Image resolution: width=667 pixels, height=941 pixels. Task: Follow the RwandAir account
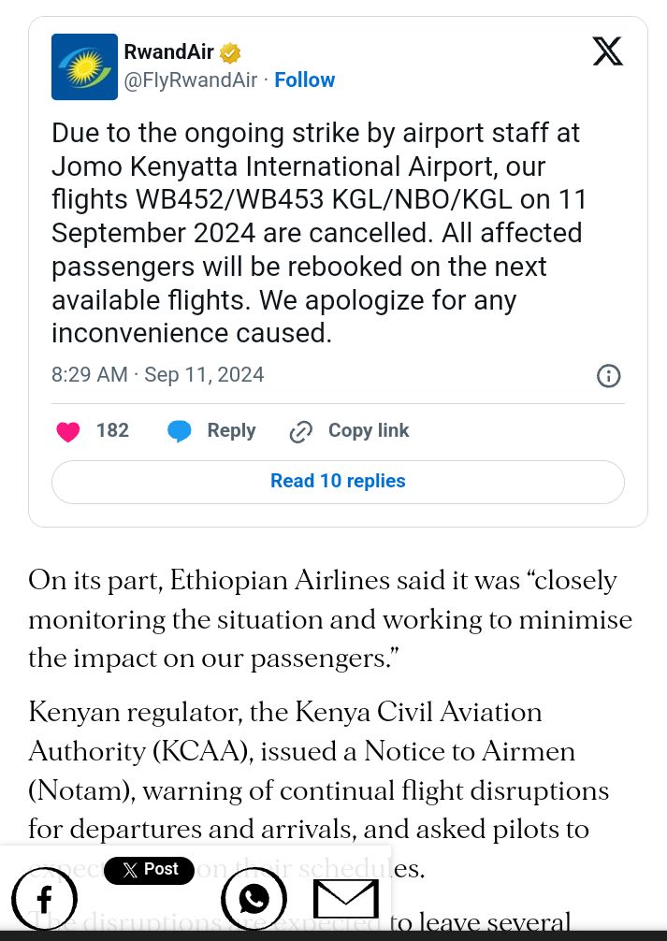click(x=305, y=80)
